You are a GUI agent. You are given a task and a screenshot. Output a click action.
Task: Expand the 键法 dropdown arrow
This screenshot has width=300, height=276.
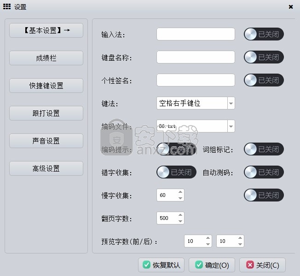coord(231,103)
